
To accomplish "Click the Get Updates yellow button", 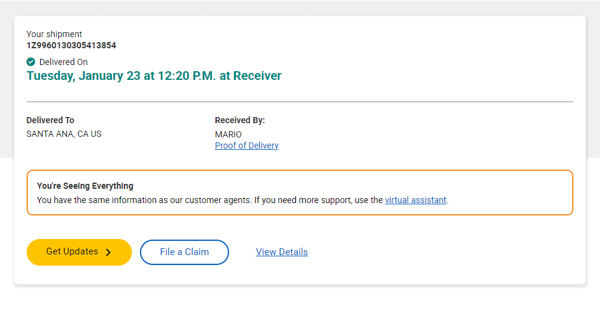I will click(79, 252).
